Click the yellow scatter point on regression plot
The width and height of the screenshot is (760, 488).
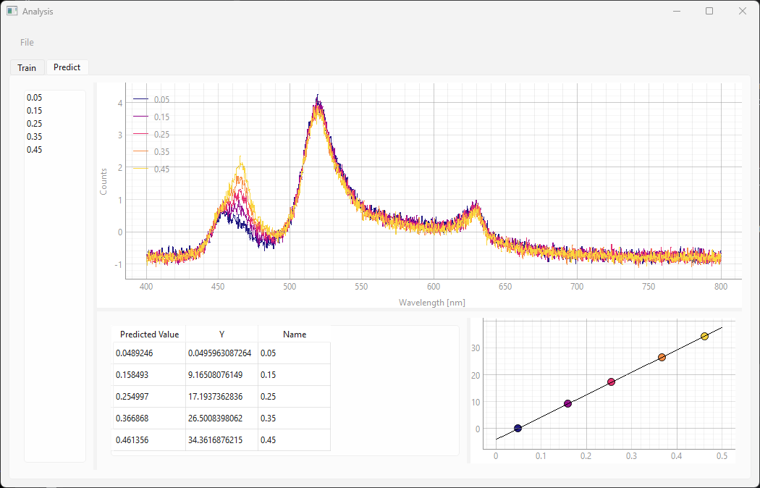tap(704, 337)
